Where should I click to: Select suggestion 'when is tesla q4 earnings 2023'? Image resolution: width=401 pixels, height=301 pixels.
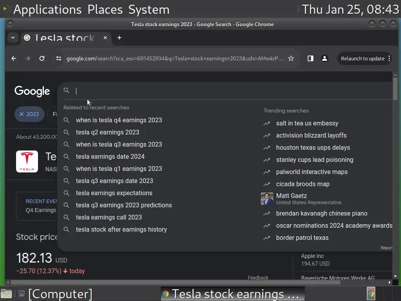pos(119,120)
